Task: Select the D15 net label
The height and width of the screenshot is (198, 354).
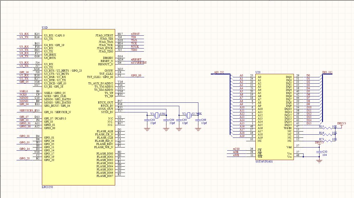Action: point(309,123)
